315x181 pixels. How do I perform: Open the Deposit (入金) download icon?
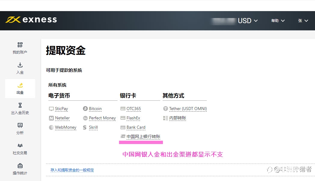click(20, 65)
